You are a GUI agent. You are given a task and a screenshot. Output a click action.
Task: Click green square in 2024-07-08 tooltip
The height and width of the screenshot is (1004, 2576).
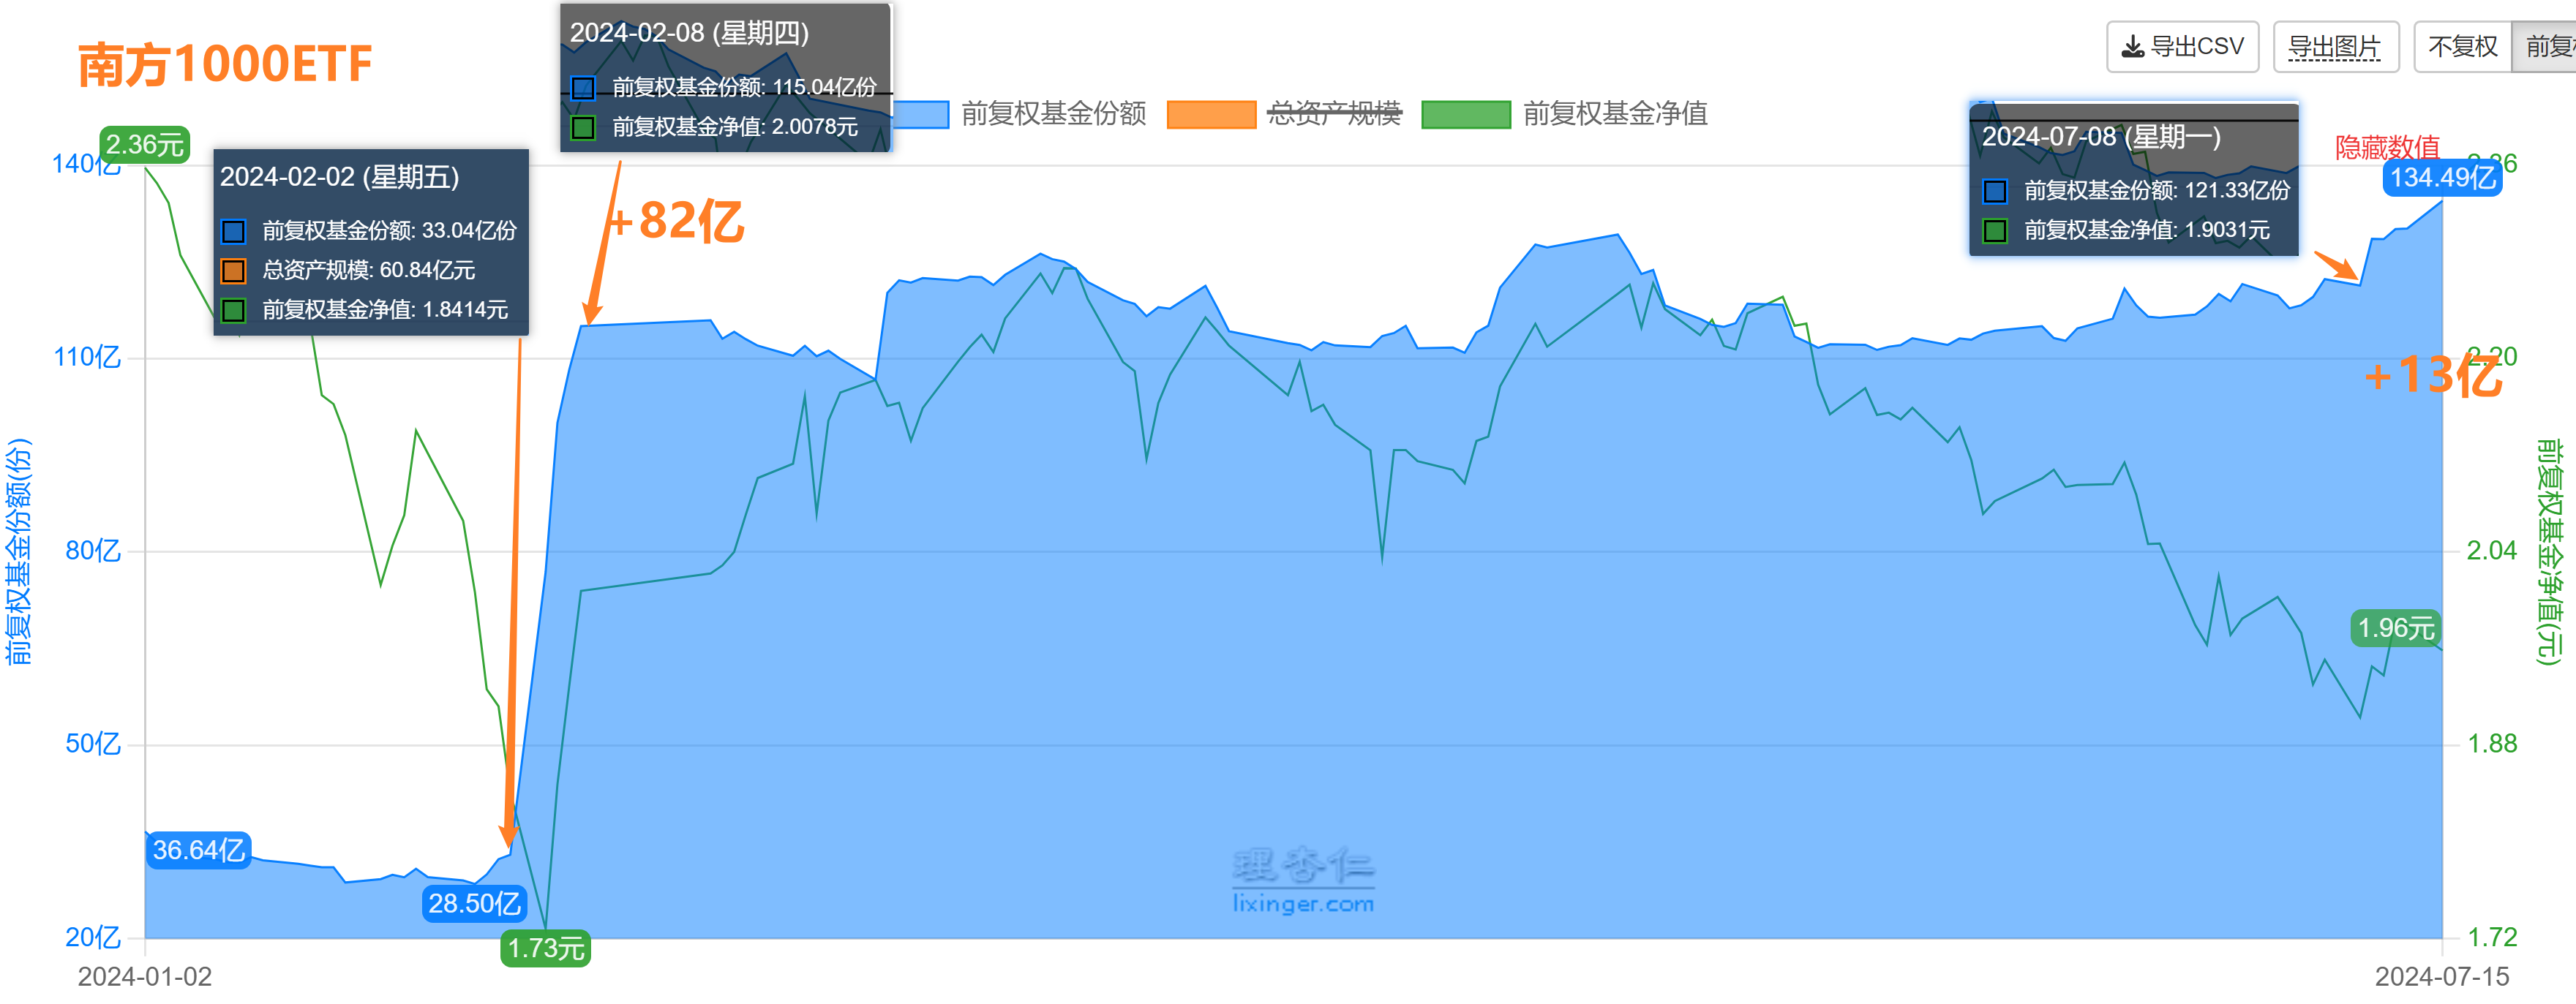pyautogui.click(x=1995, y=231)
